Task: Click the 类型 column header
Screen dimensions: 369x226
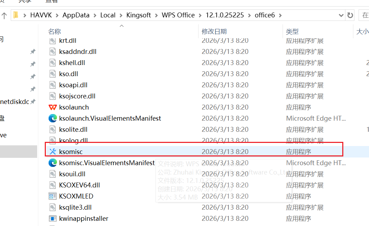Action: tap(292, 31)
